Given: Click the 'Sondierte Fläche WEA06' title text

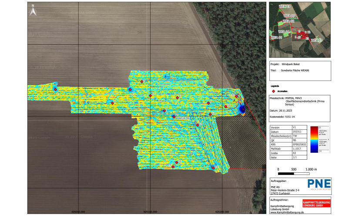Looking at the screenshot, I should [295, 71].
